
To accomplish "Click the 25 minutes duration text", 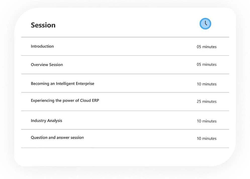I will point(207,102).
